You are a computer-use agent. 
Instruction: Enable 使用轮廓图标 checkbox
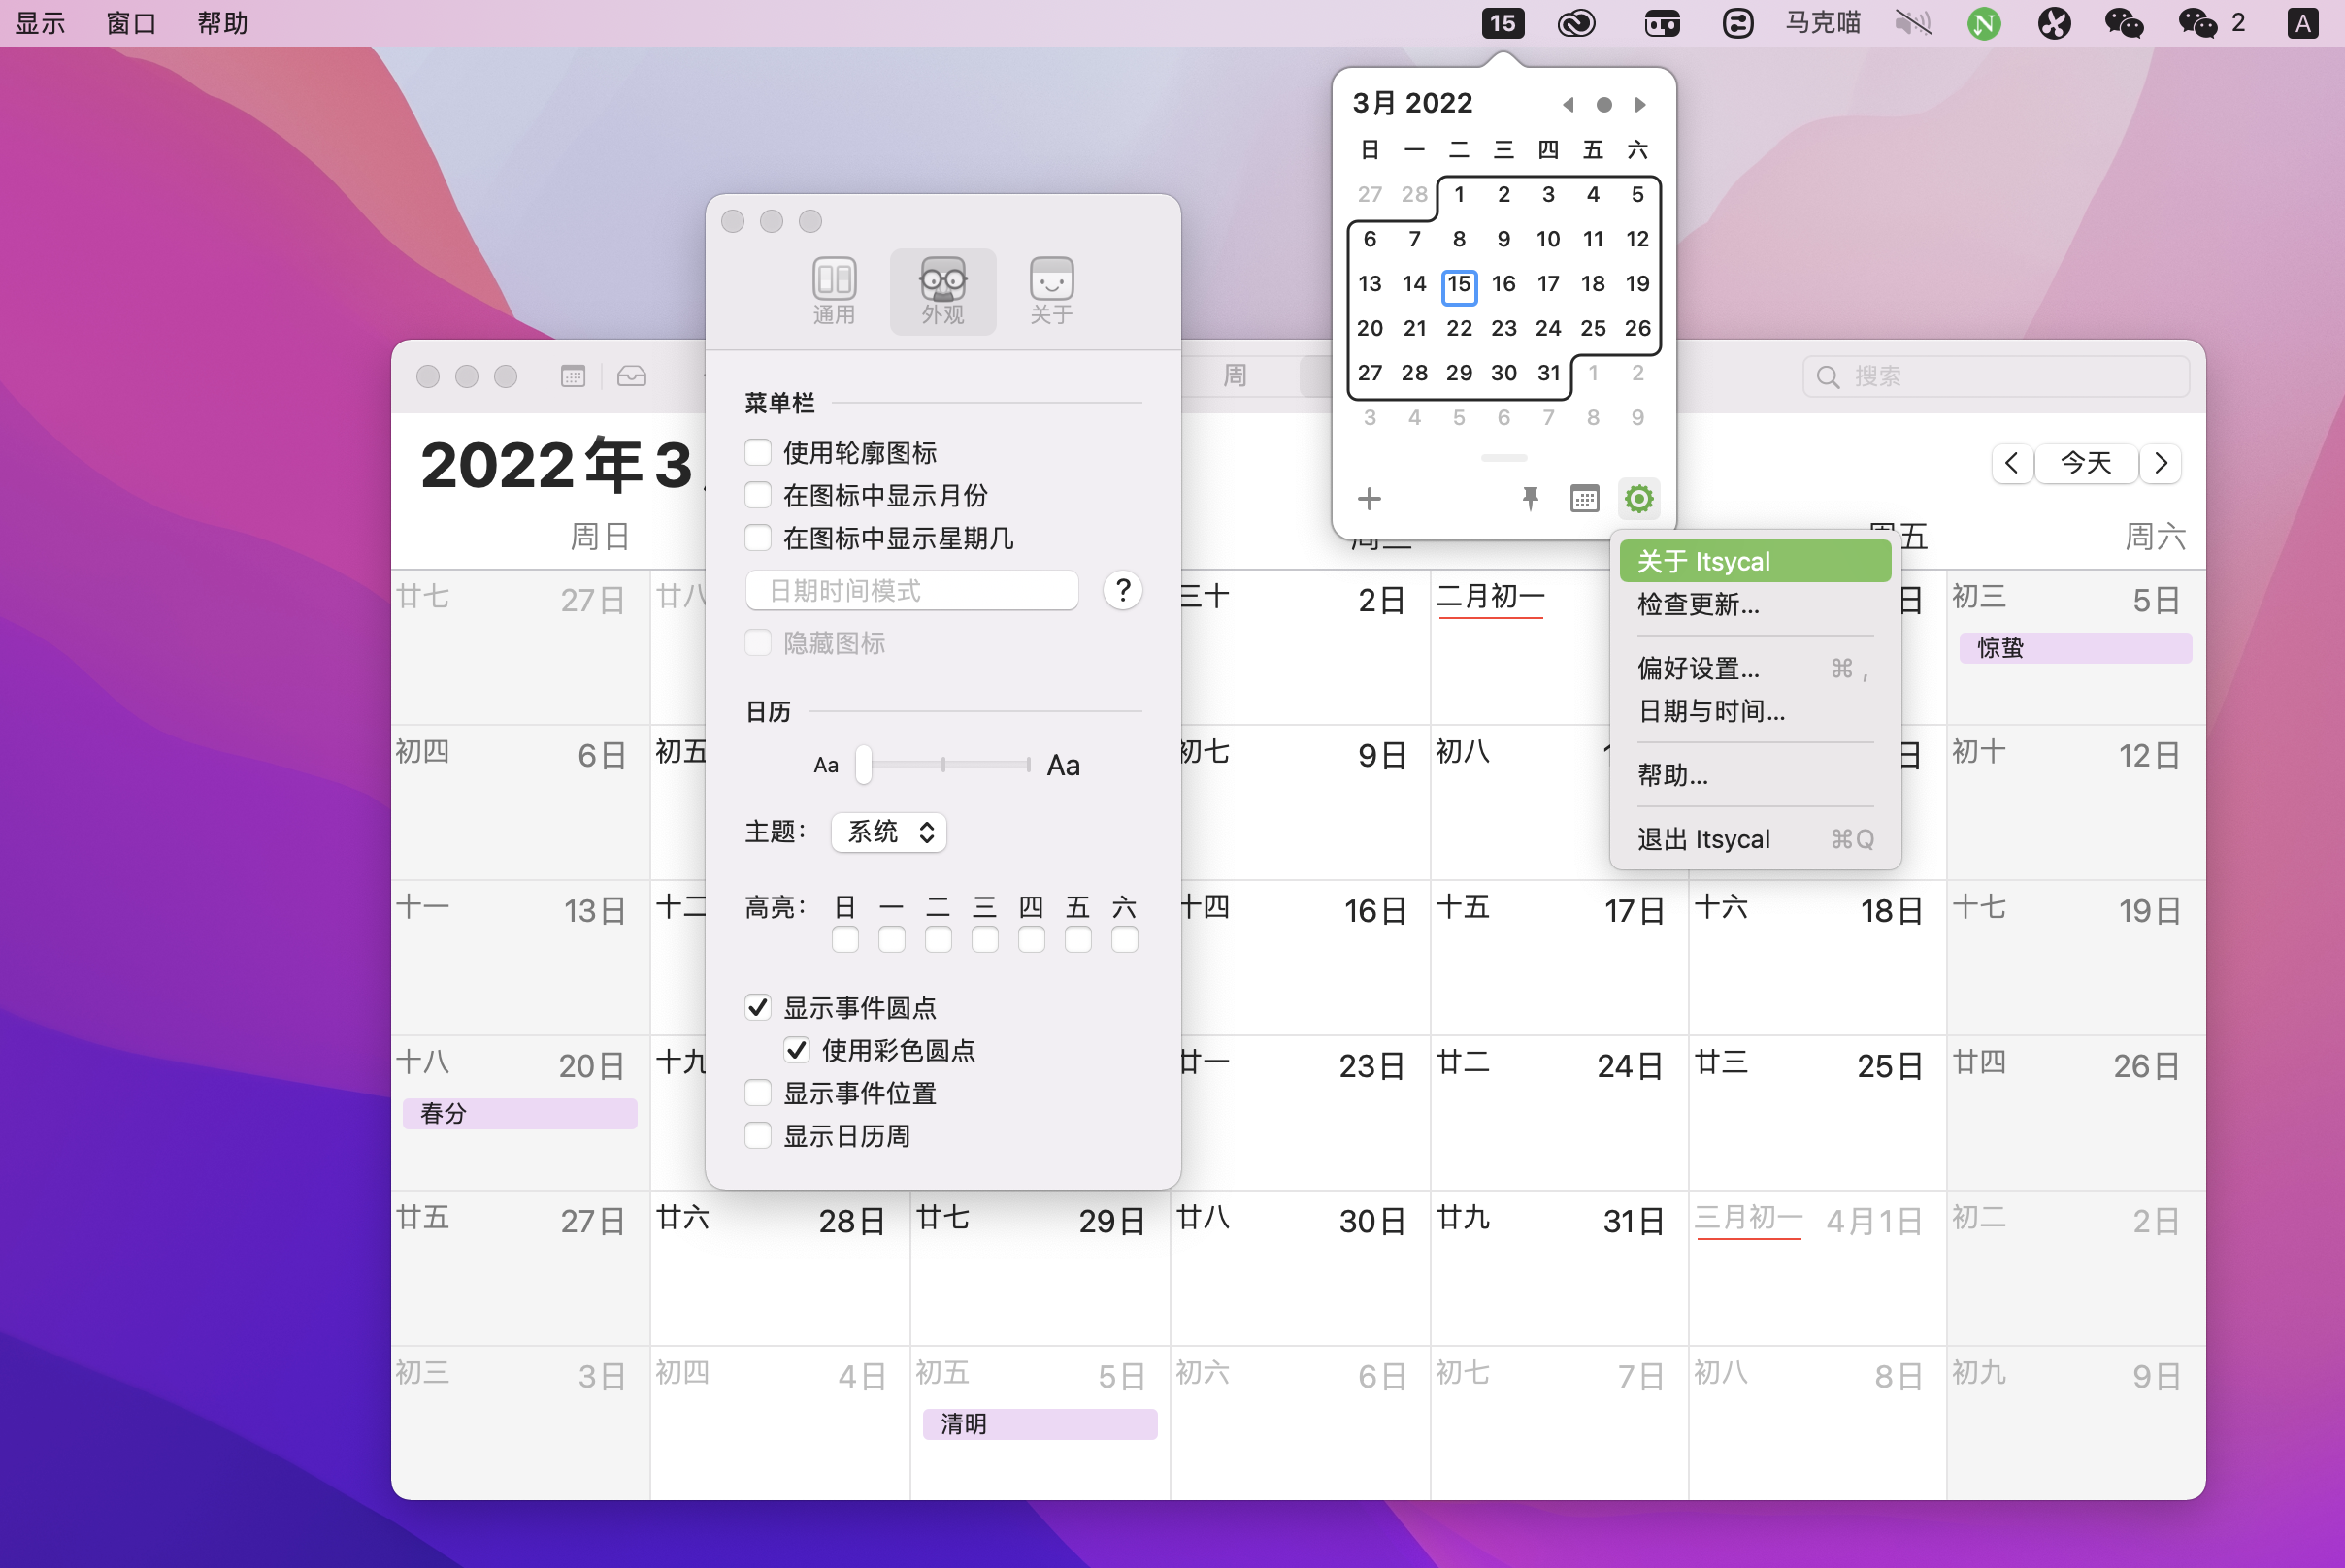tap(758, 453)
